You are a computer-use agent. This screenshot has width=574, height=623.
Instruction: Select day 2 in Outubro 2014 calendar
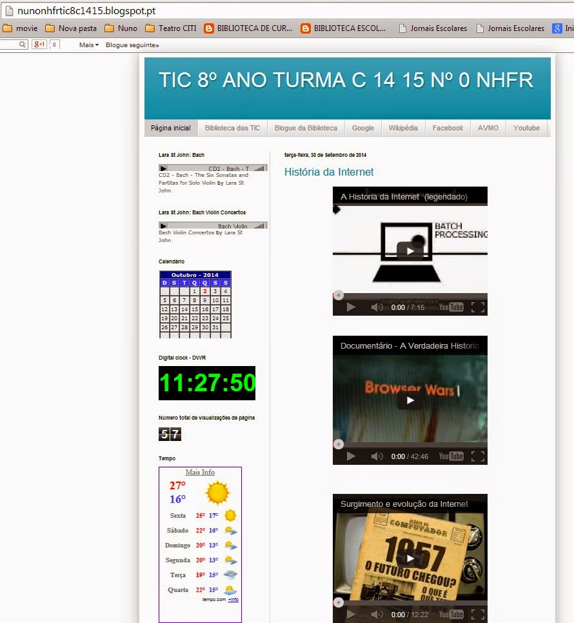205,291
